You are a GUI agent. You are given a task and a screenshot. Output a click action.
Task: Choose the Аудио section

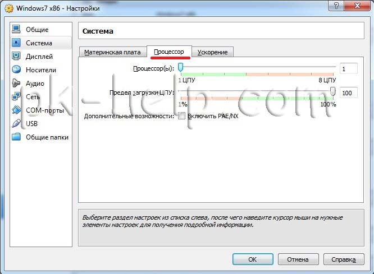point(35,83)
